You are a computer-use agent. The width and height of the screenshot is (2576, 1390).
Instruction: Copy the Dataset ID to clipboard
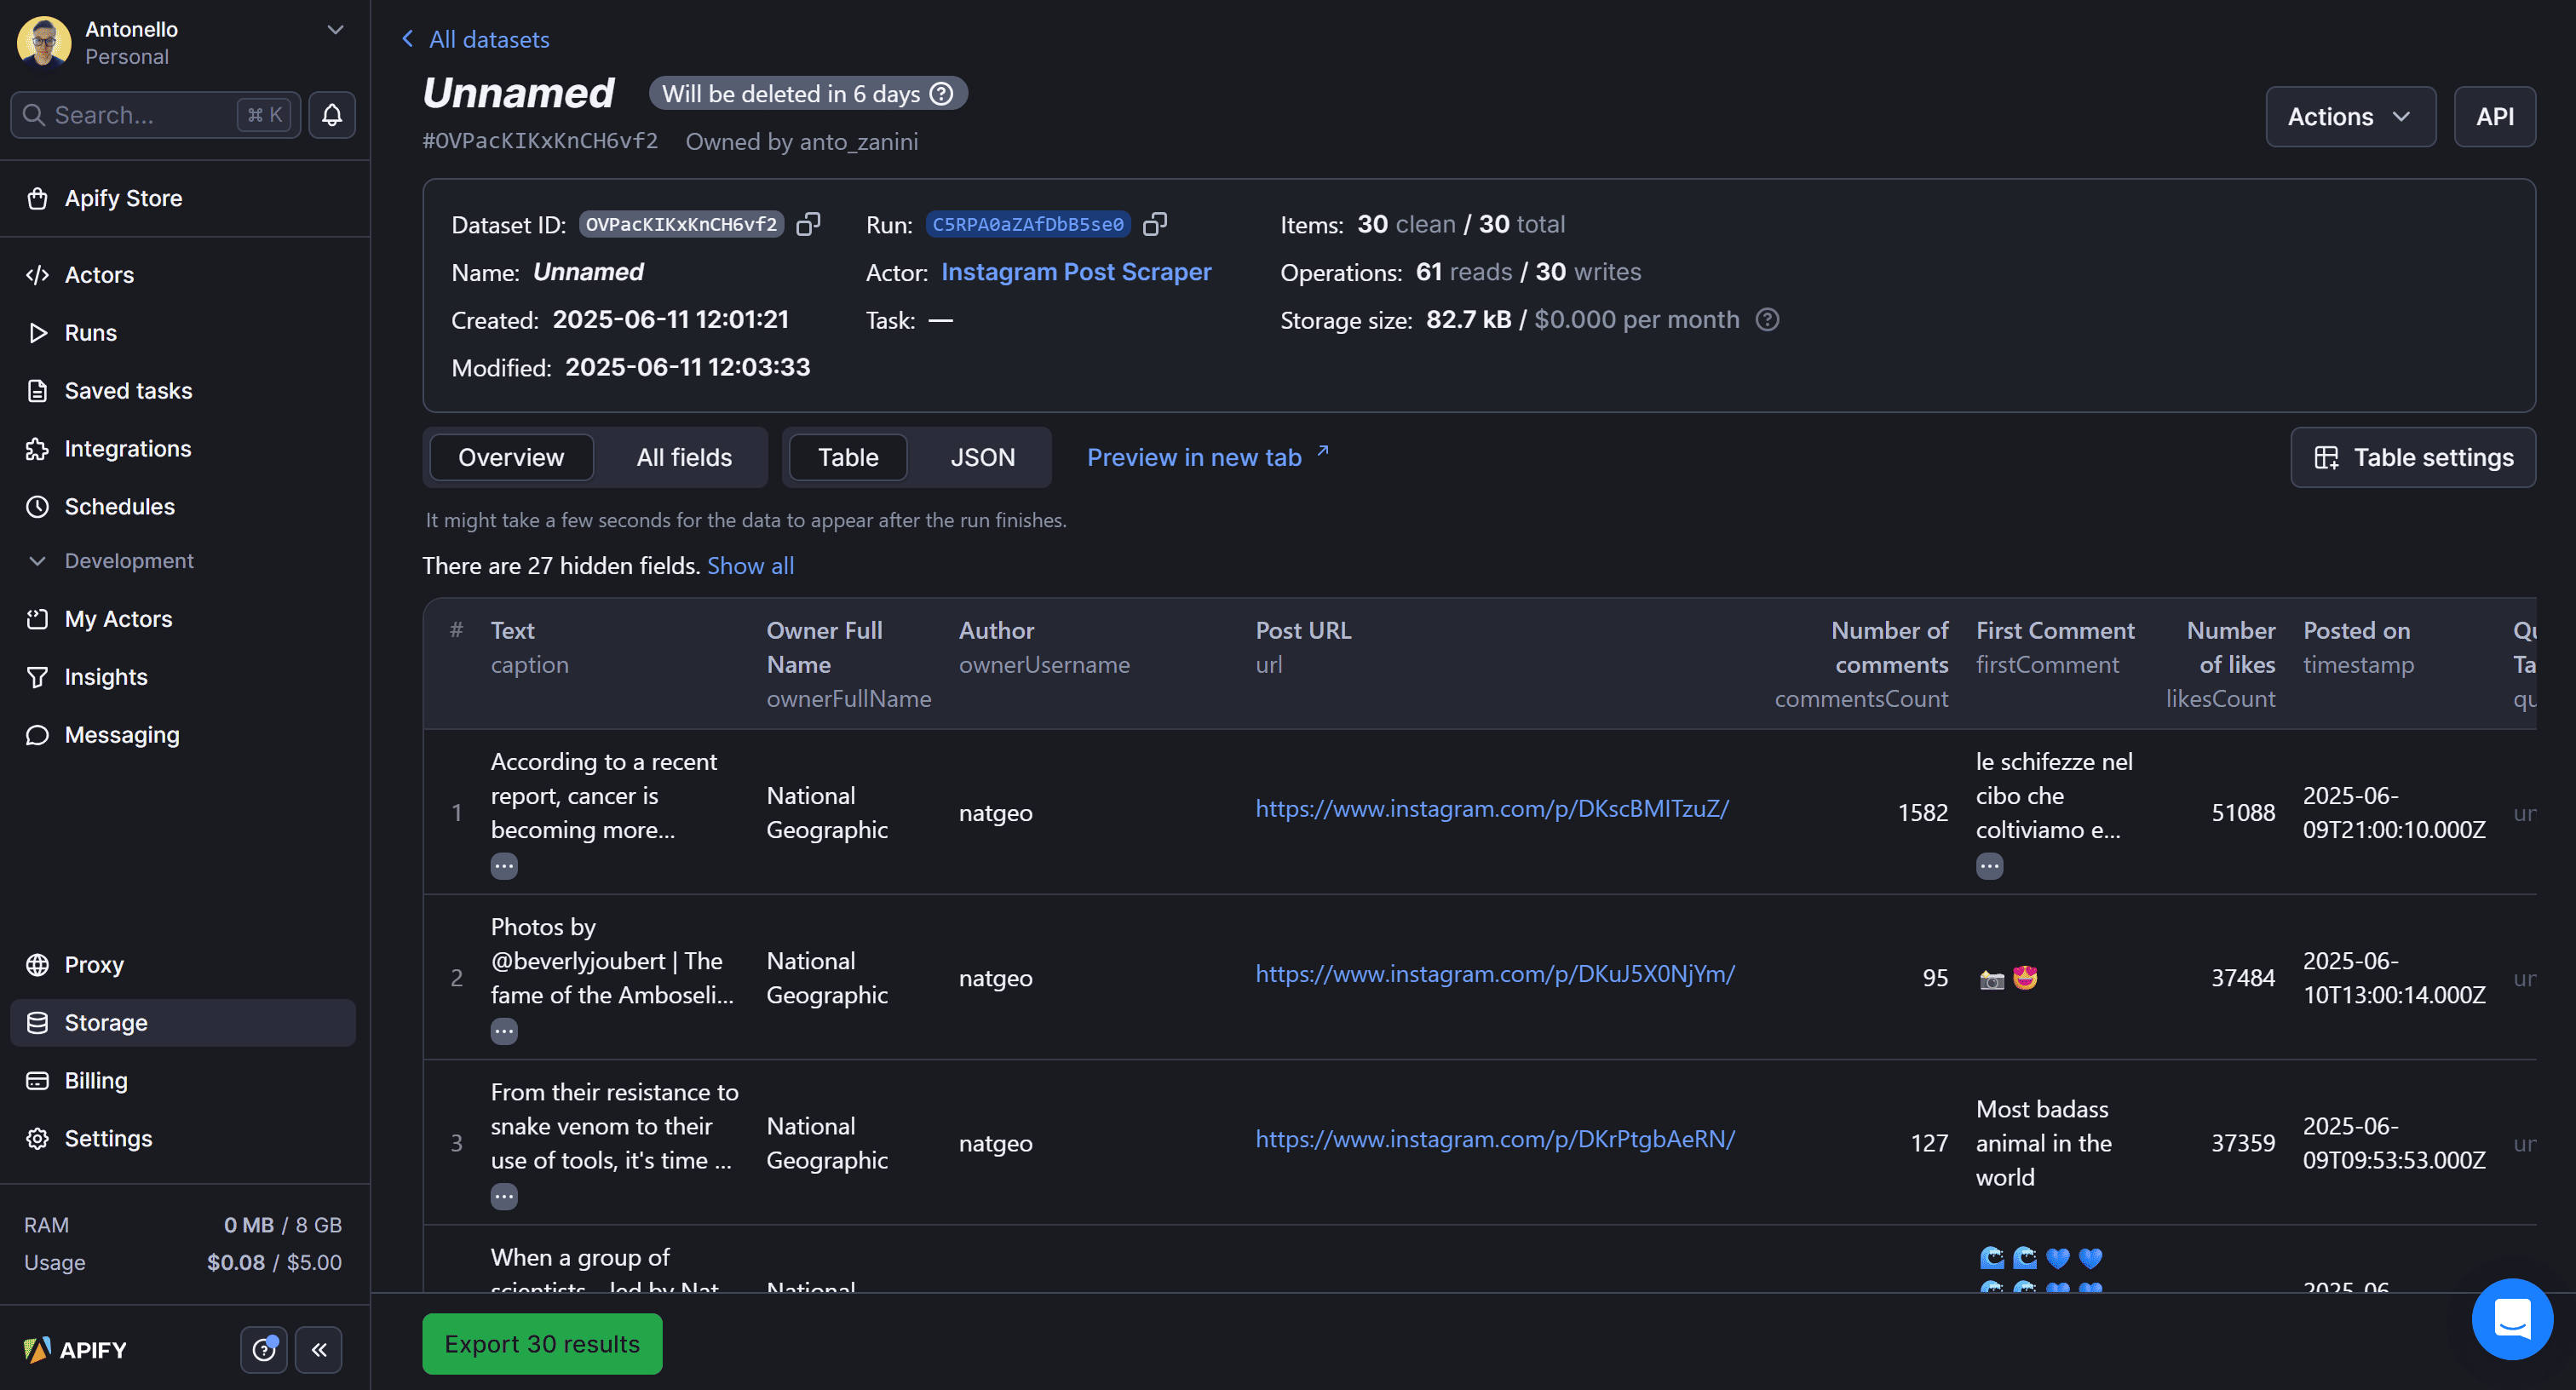click(808, 224)
